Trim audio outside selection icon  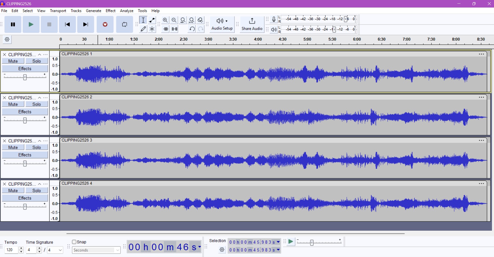165,29
